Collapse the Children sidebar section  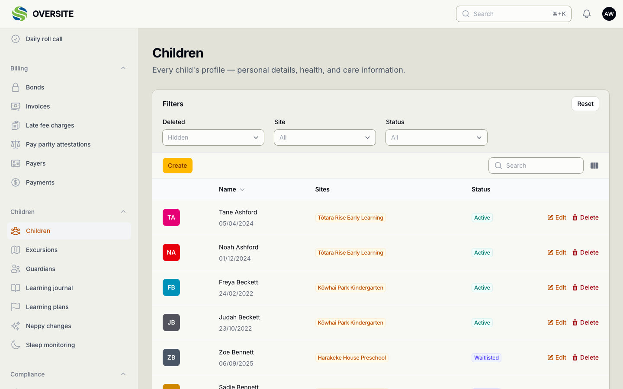click(123, 212)
